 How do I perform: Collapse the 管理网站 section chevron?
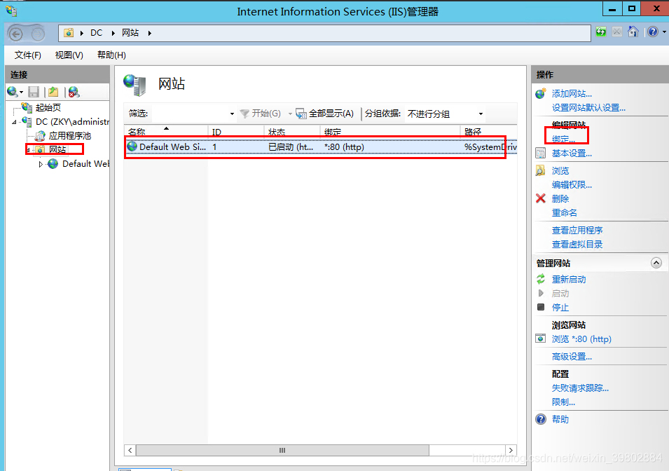pyautogui.click(x=656, y=263)
